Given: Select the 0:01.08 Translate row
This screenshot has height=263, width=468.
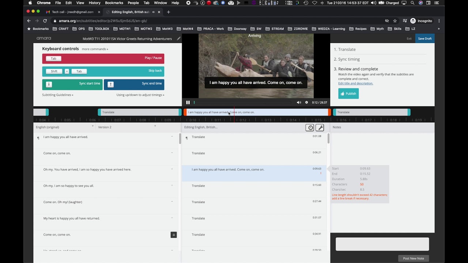Looking at the screenshot, I should [254, 141].
